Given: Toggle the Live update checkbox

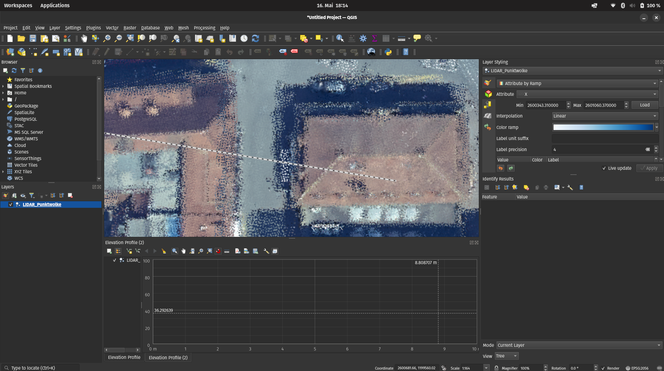Looking at the screenshot, I should click(604, 168).
